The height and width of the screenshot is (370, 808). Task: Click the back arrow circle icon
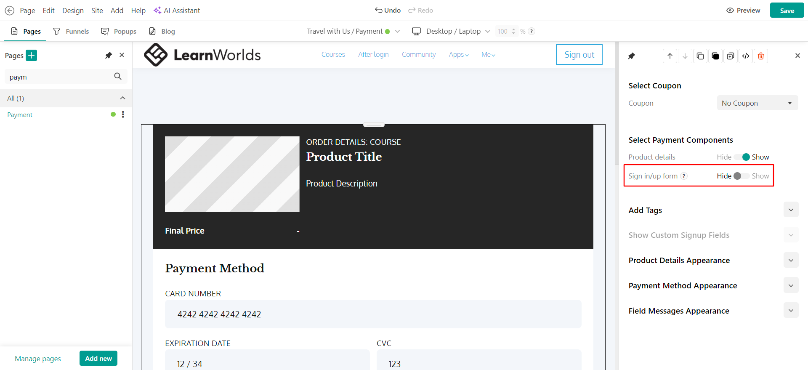[x=9, y=11]
